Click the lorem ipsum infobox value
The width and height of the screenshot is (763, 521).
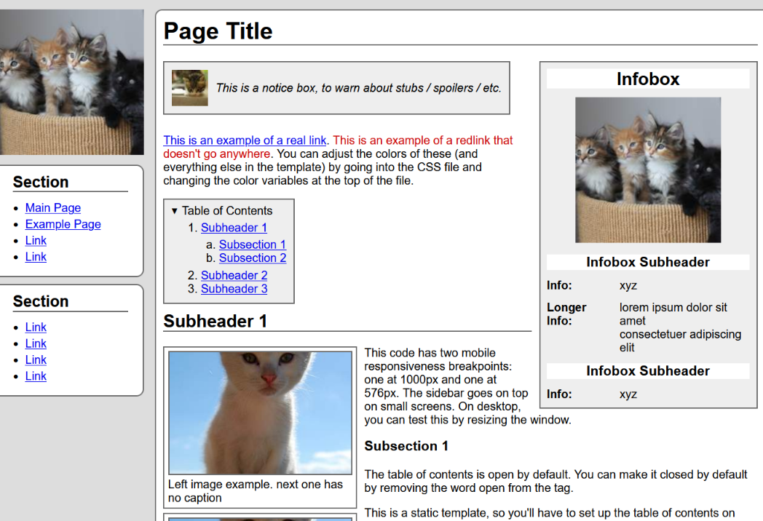pos(680,327)
